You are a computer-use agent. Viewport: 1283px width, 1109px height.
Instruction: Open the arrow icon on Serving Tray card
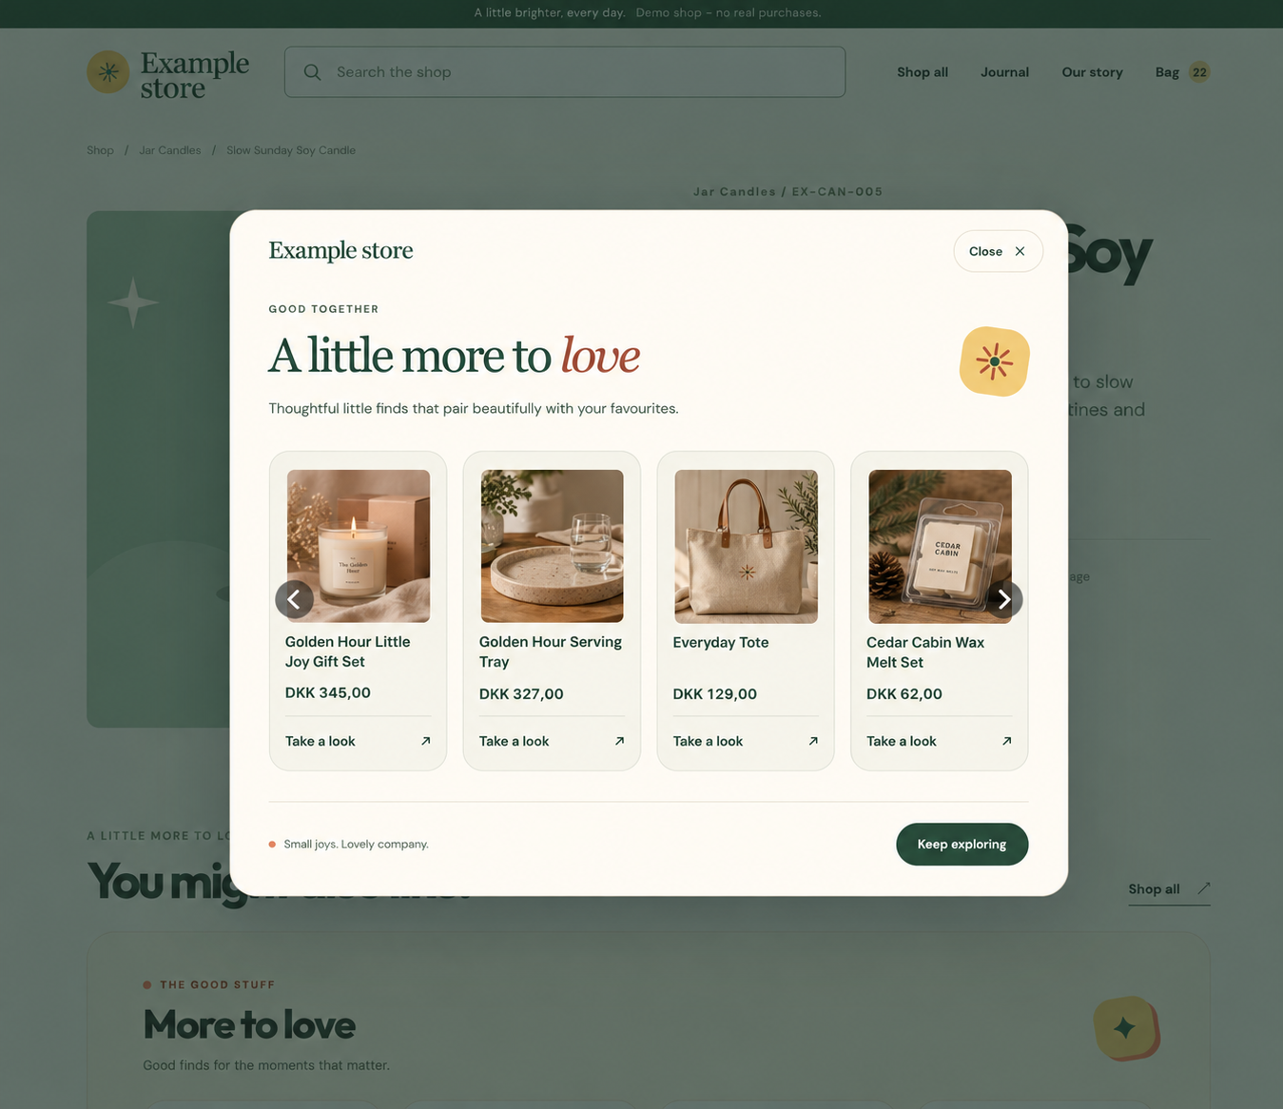[619, 741]
